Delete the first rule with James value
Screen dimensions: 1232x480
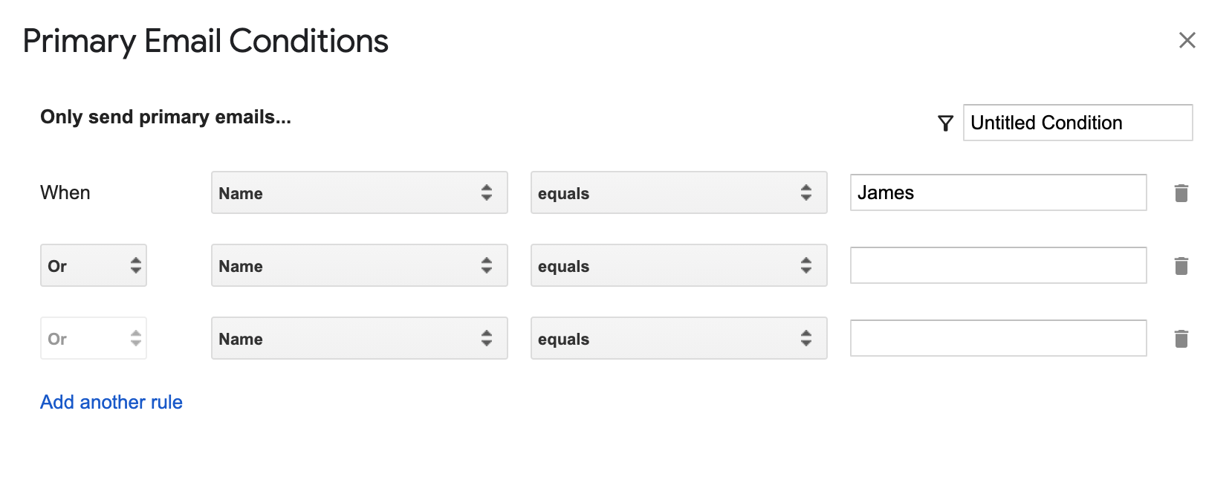(1181, 193)
